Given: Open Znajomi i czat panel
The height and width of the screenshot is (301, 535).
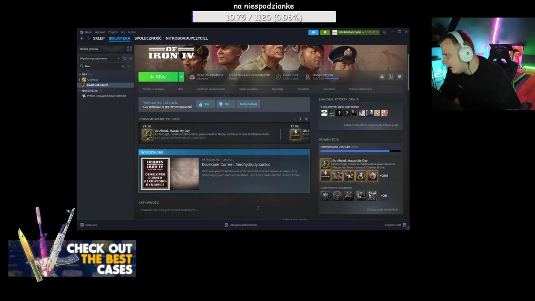Looking at the screenshot, I should 395,225.
